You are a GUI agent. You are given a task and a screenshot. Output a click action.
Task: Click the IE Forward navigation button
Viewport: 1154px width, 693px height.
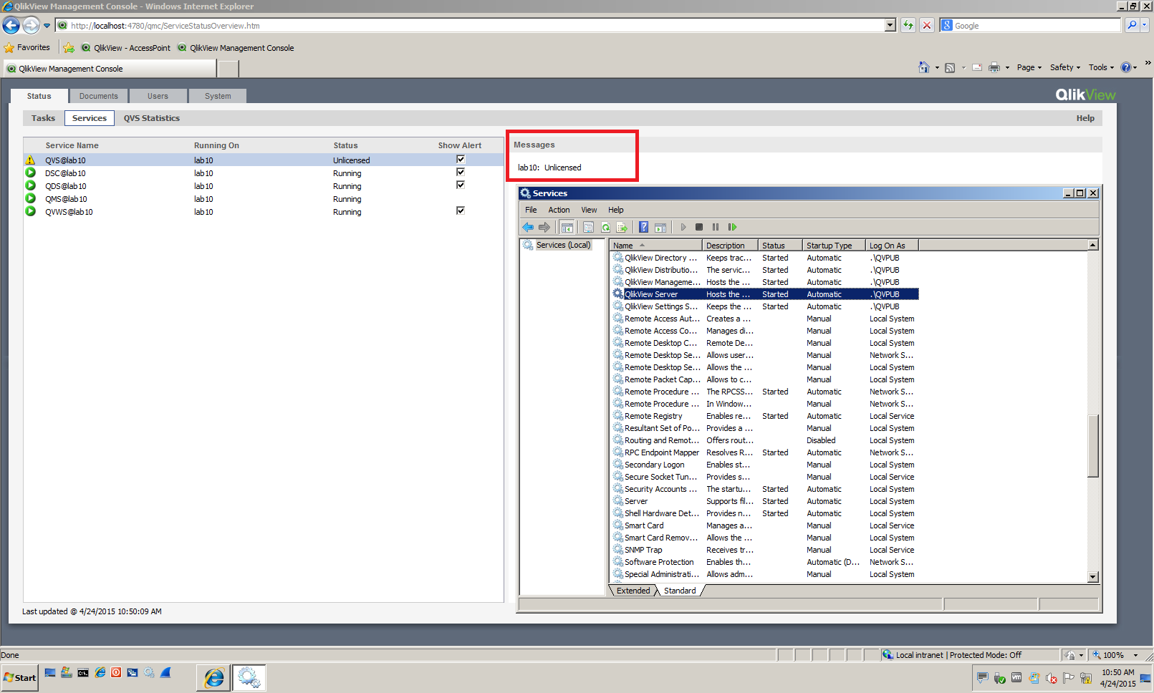click(x=31, y=26)
